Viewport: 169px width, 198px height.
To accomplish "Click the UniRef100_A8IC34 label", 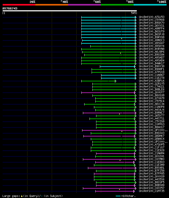I will pos(152,104).
